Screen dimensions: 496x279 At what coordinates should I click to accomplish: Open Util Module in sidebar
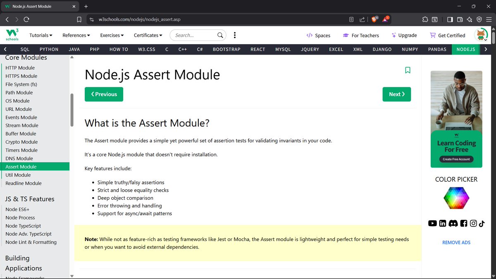18,175
